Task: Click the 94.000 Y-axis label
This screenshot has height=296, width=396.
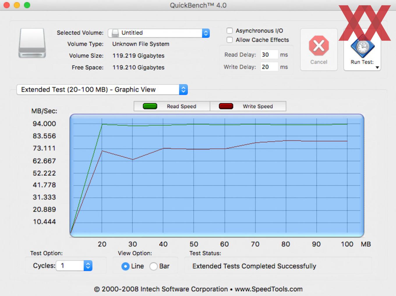Action: pyautogui.click(x=44, y=124)
